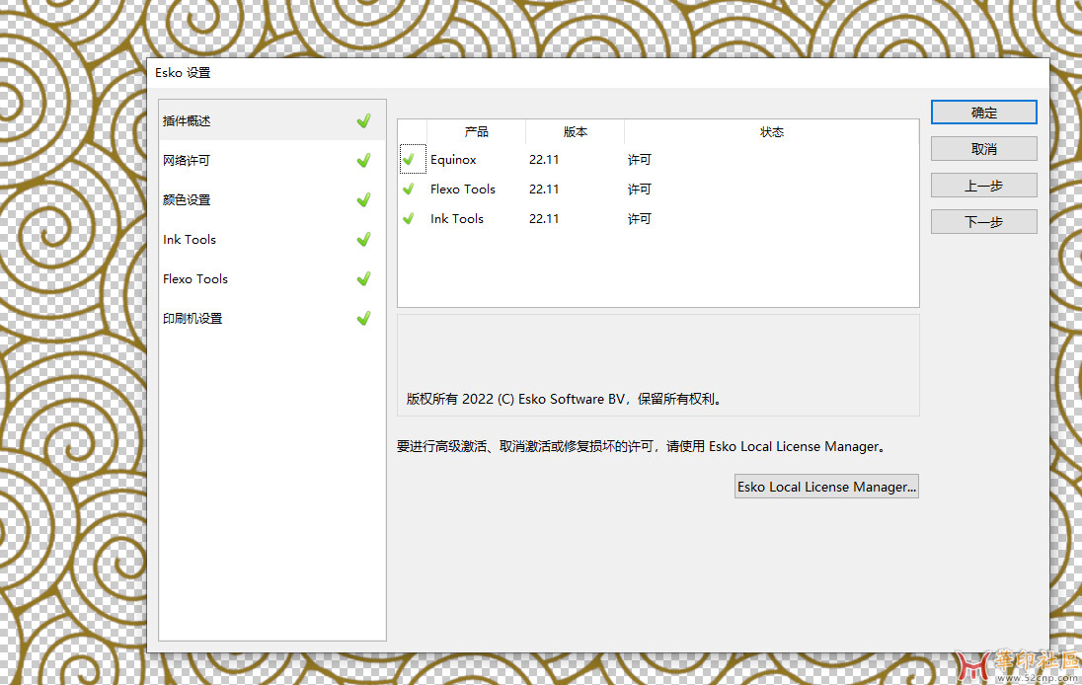Viewport: 1082px width, 685px height.
Task: Click the 许可 status in the table's Ink Tools row
Action: [x=639, y=219]
